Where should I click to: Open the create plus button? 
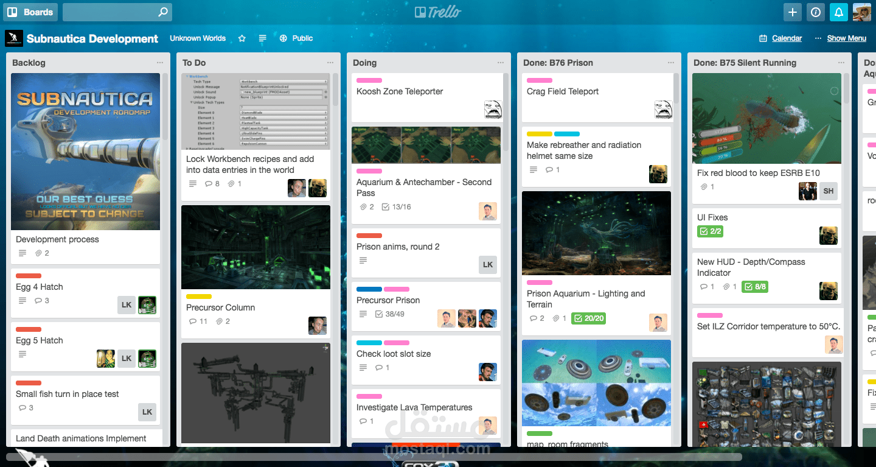[793, 12]
